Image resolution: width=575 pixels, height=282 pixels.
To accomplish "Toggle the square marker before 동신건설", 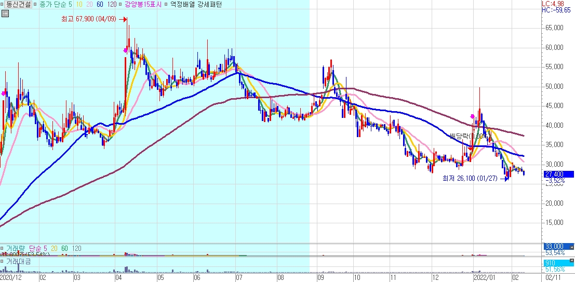I will pyautogui.click(x=2, y=4).
